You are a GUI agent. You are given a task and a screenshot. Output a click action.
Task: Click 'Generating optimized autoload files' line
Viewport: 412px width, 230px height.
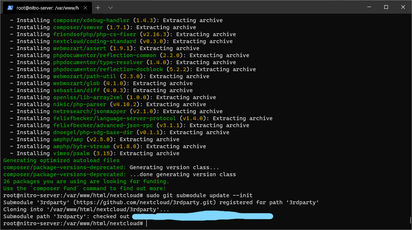point(61,160)
